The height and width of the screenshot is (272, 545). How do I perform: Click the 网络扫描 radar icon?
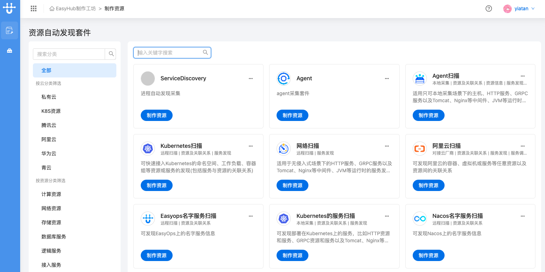click(x=284, y=149)
